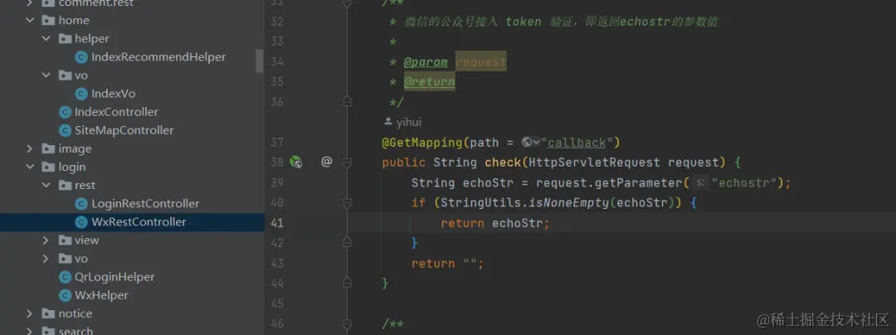Screen dimensions: 896x335
Task: Click the WxRestController class icon
Action: pos(81,222)
